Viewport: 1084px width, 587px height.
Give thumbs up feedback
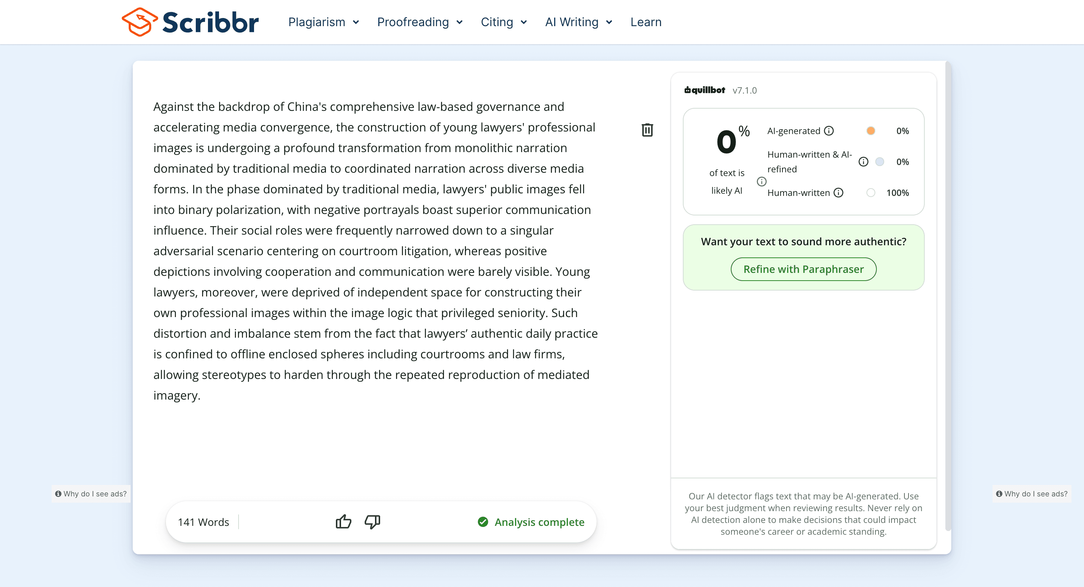(x=343, y=521)
